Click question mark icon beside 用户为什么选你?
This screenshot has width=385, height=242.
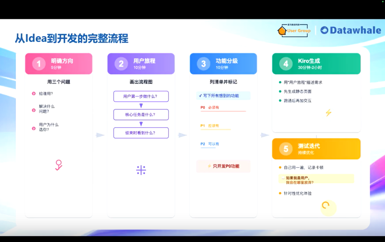(34, 129)
